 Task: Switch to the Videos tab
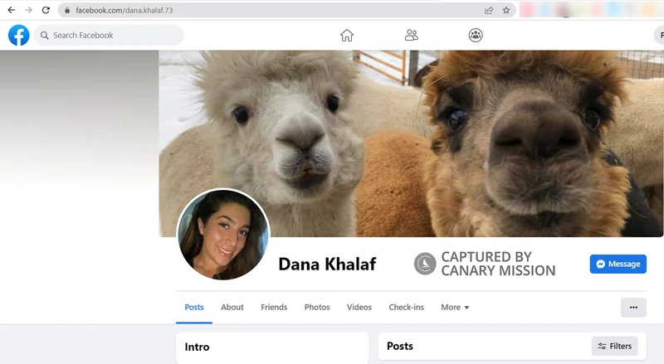359,308
